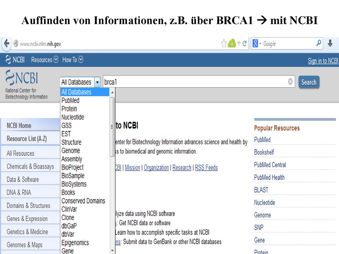Open Resource List (A-Z) in sidebar
The width and height of the screenshot is (339, 254).
[x=30, y=139]
